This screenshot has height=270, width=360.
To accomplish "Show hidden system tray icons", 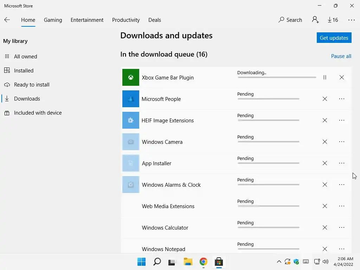I will [279, 262].
